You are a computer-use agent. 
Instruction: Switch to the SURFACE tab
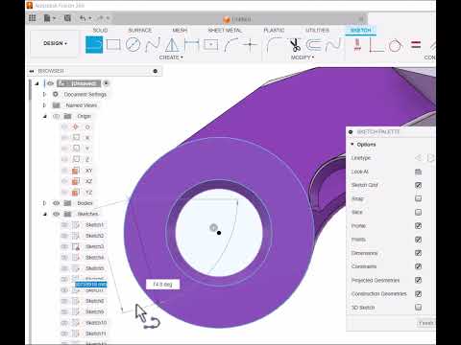[x=140, y=30]
